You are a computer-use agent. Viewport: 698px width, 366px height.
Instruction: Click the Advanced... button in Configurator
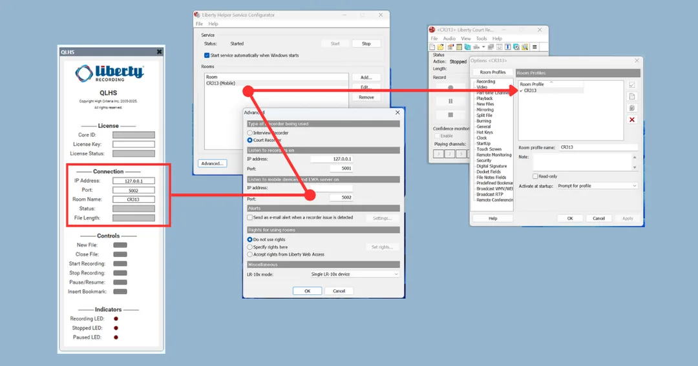tap(212, 164)
